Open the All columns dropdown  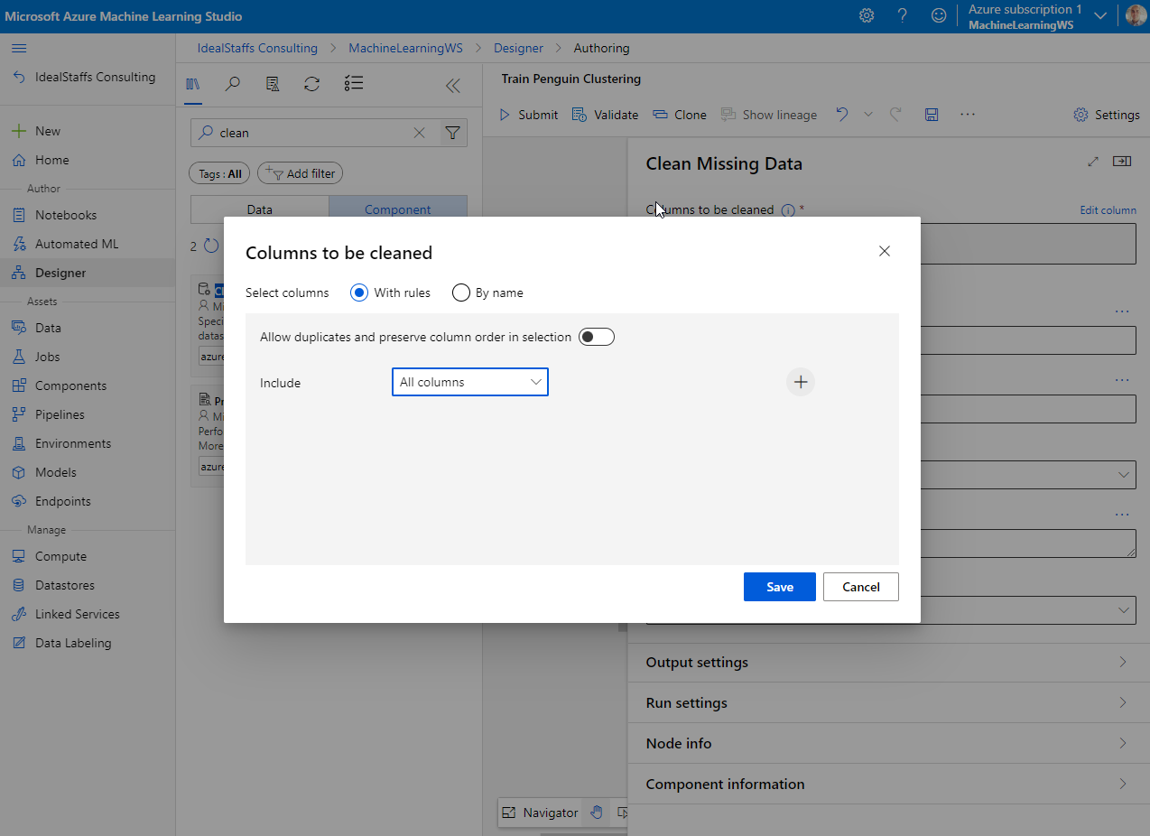point(469,382)
